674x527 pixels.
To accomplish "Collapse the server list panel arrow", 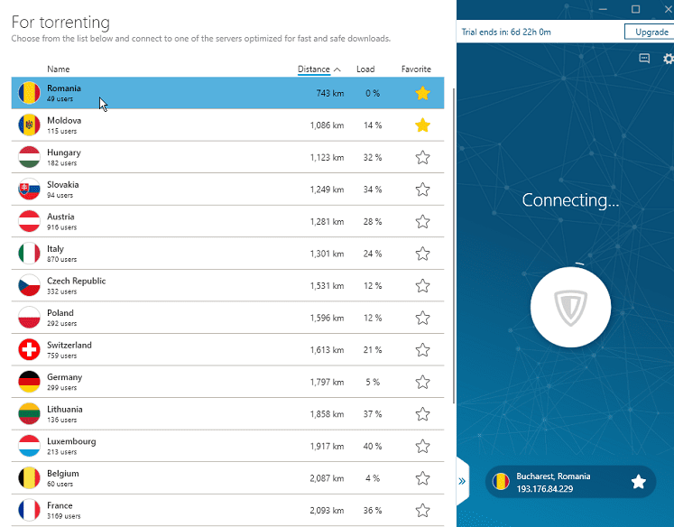I will 462,481.
